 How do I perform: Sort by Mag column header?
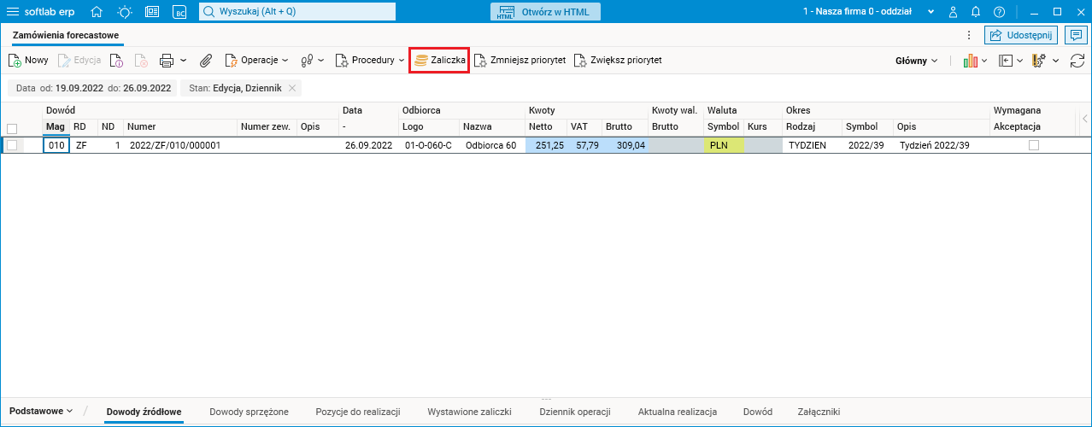tap(56, 126)
